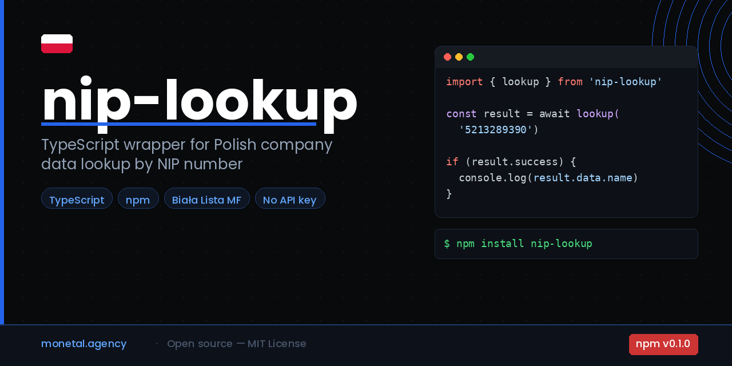The height and width of the screenshot is (366, 732).
Task: Click the import lookup code line
Action: click(554, 82)
